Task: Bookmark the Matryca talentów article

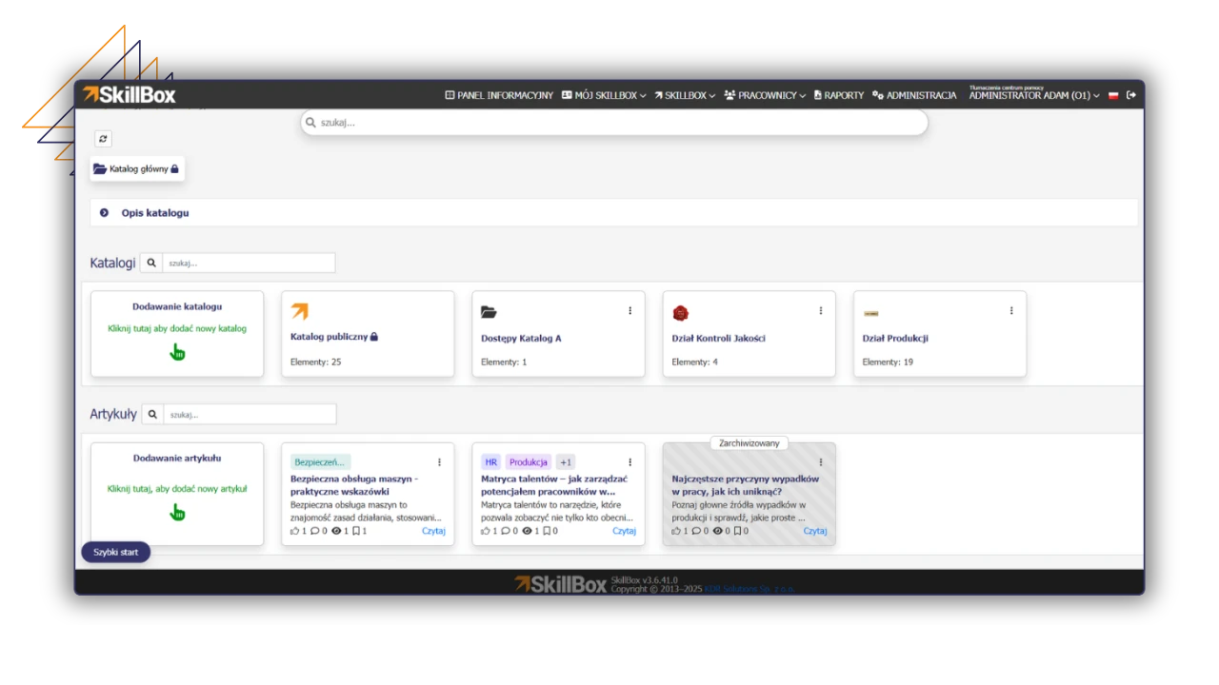Action: 547,531
